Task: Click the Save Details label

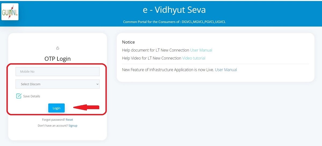Action: coord(32,96)
